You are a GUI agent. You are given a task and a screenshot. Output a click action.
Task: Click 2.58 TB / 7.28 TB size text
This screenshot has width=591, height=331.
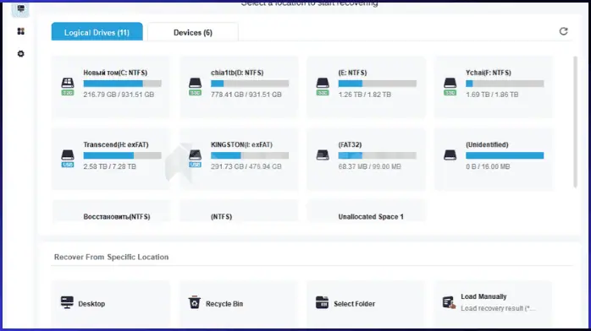(110, 166)
